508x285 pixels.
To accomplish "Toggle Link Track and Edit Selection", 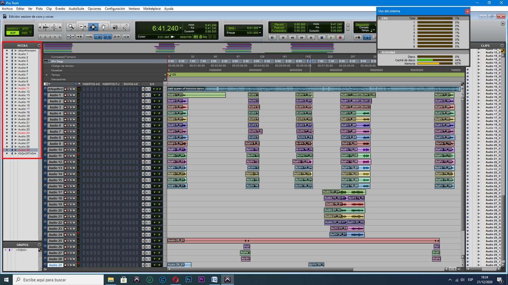I will coord(117,36).
